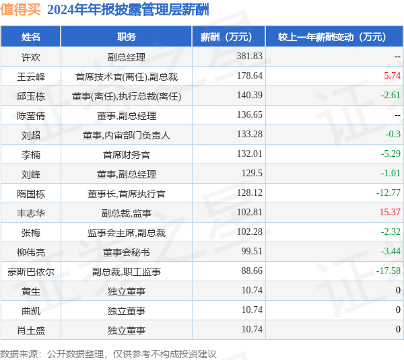
Task: Click the change value -12.77
Action: [389, 192]
